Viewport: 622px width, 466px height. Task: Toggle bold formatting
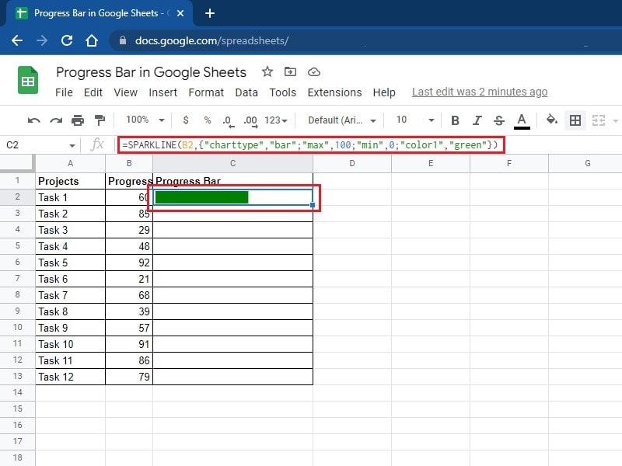coord(455,121)
